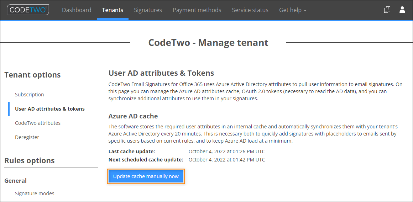Click the Rules options section heading
The width and height of the screenshot is (413, 202).
pyautogui.click(x=30, y=160)
